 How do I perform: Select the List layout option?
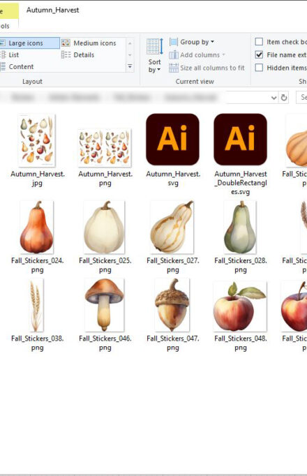point(10,55)
